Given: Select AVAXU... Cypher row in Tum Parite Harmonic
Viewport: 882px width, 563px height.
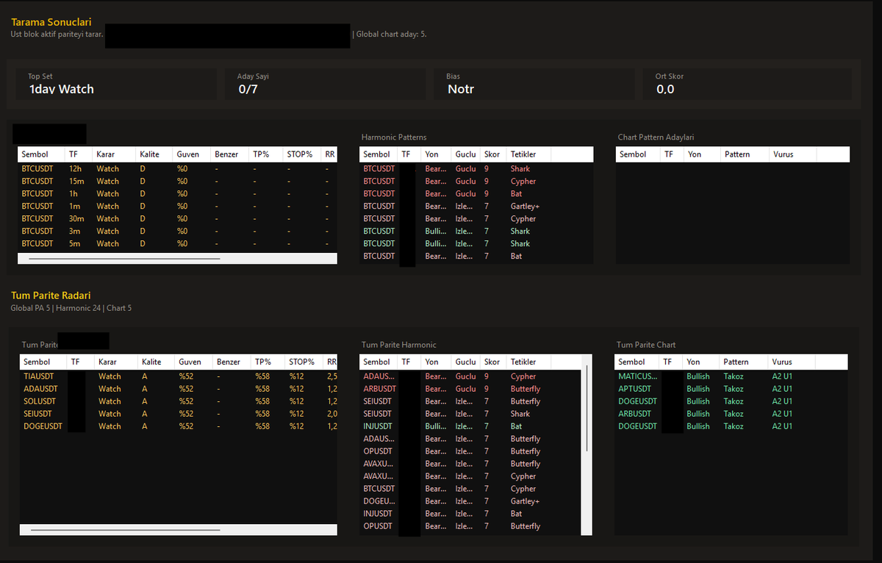Looking at the screenshot, I should [470, 476].
